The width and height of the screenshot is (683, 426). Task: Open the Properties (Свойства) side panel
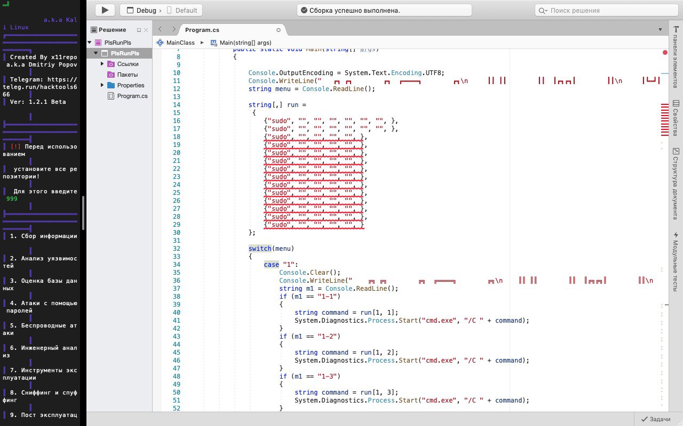676,118
